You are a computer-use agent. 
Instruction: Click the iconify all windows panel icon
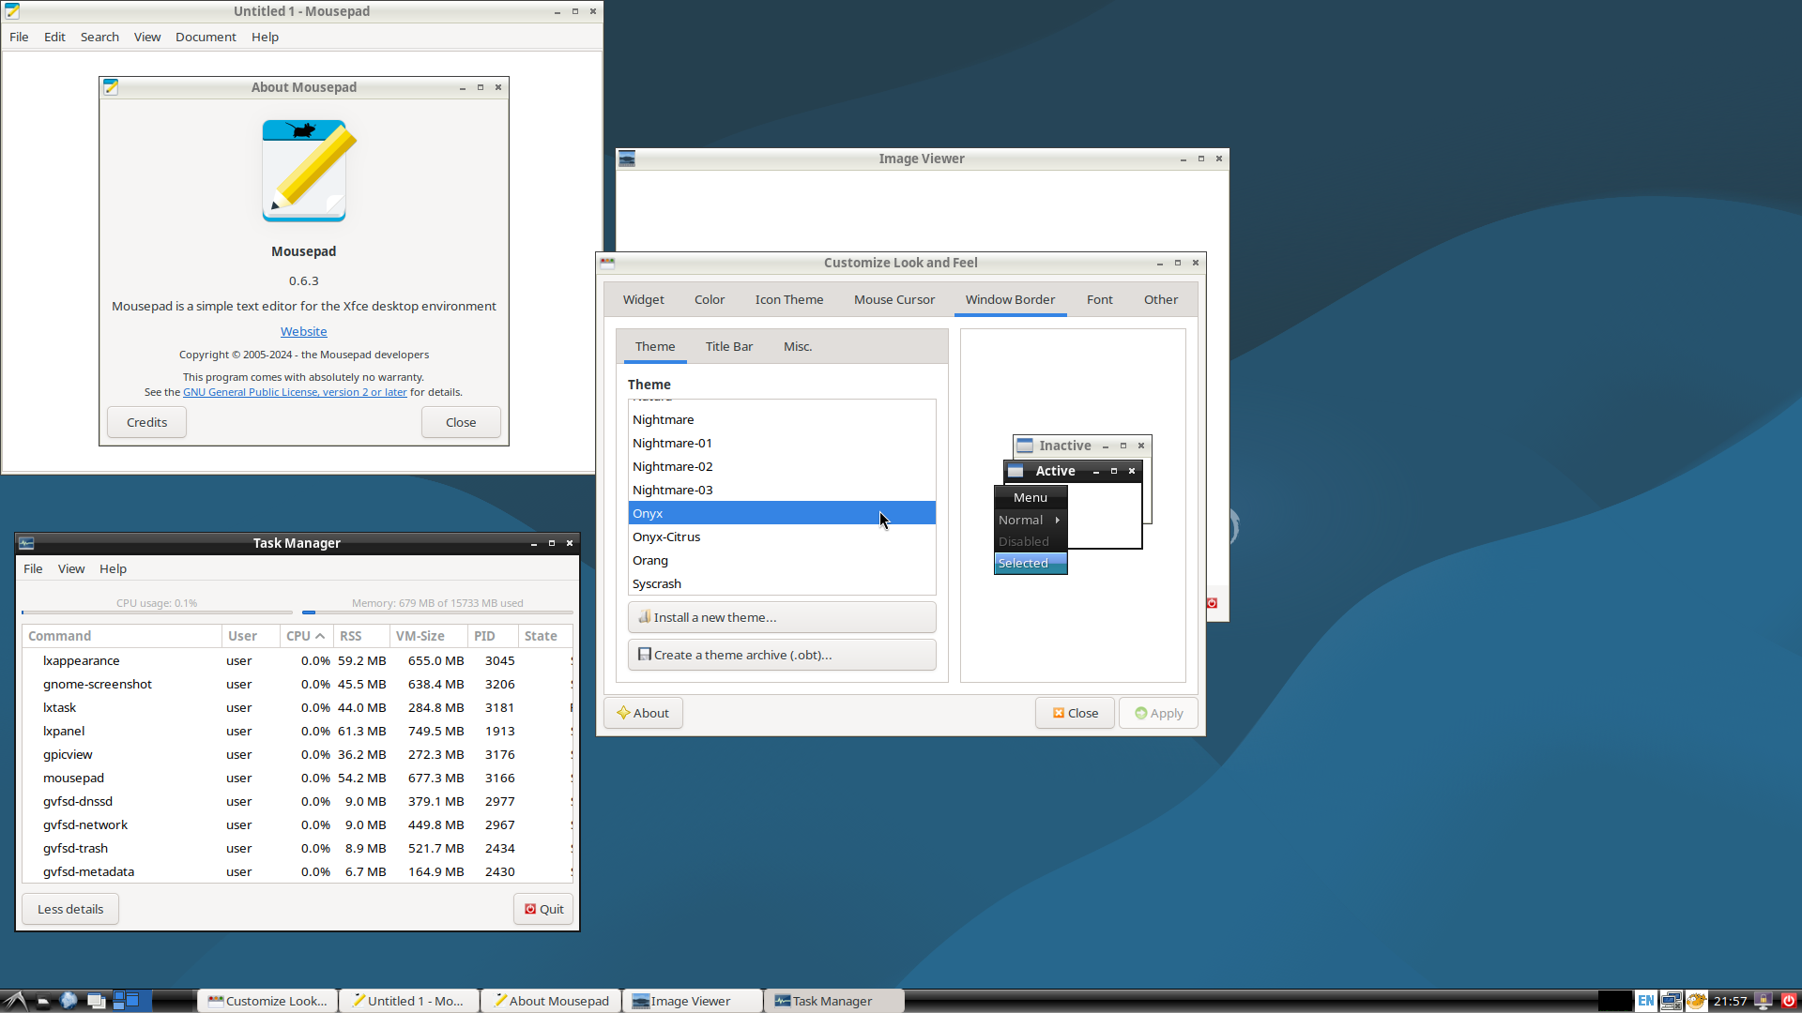[x=96, y=1001]
